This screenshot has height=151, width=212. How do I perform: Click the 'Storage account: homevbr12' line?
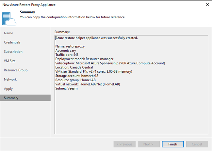click(77, 76)
